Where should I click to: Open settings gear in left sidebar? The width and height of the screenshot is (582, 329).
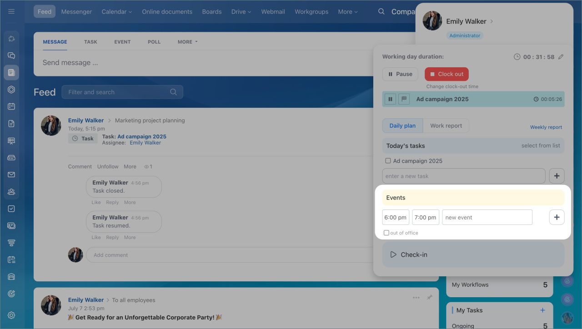click(x=11, y=315)
